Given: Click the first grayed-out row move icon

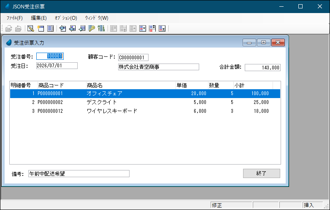Looking at the screenshot, I should 114,28.
